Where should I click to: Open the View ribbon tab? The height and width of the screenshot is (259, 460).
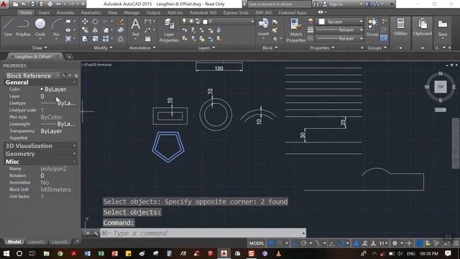pos(112,13)
